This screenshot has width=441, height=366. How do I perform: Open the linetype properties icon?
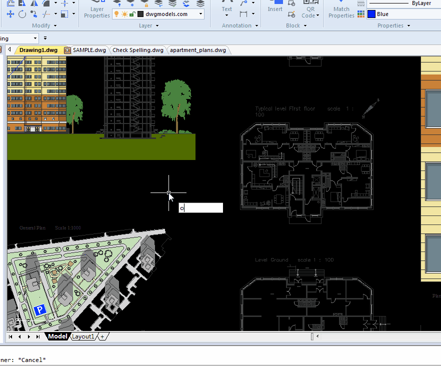pos(361,3)
